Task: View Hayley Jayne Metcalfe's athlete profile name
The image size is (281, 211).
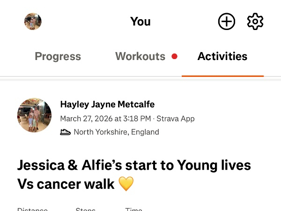Action: [107, 104]
